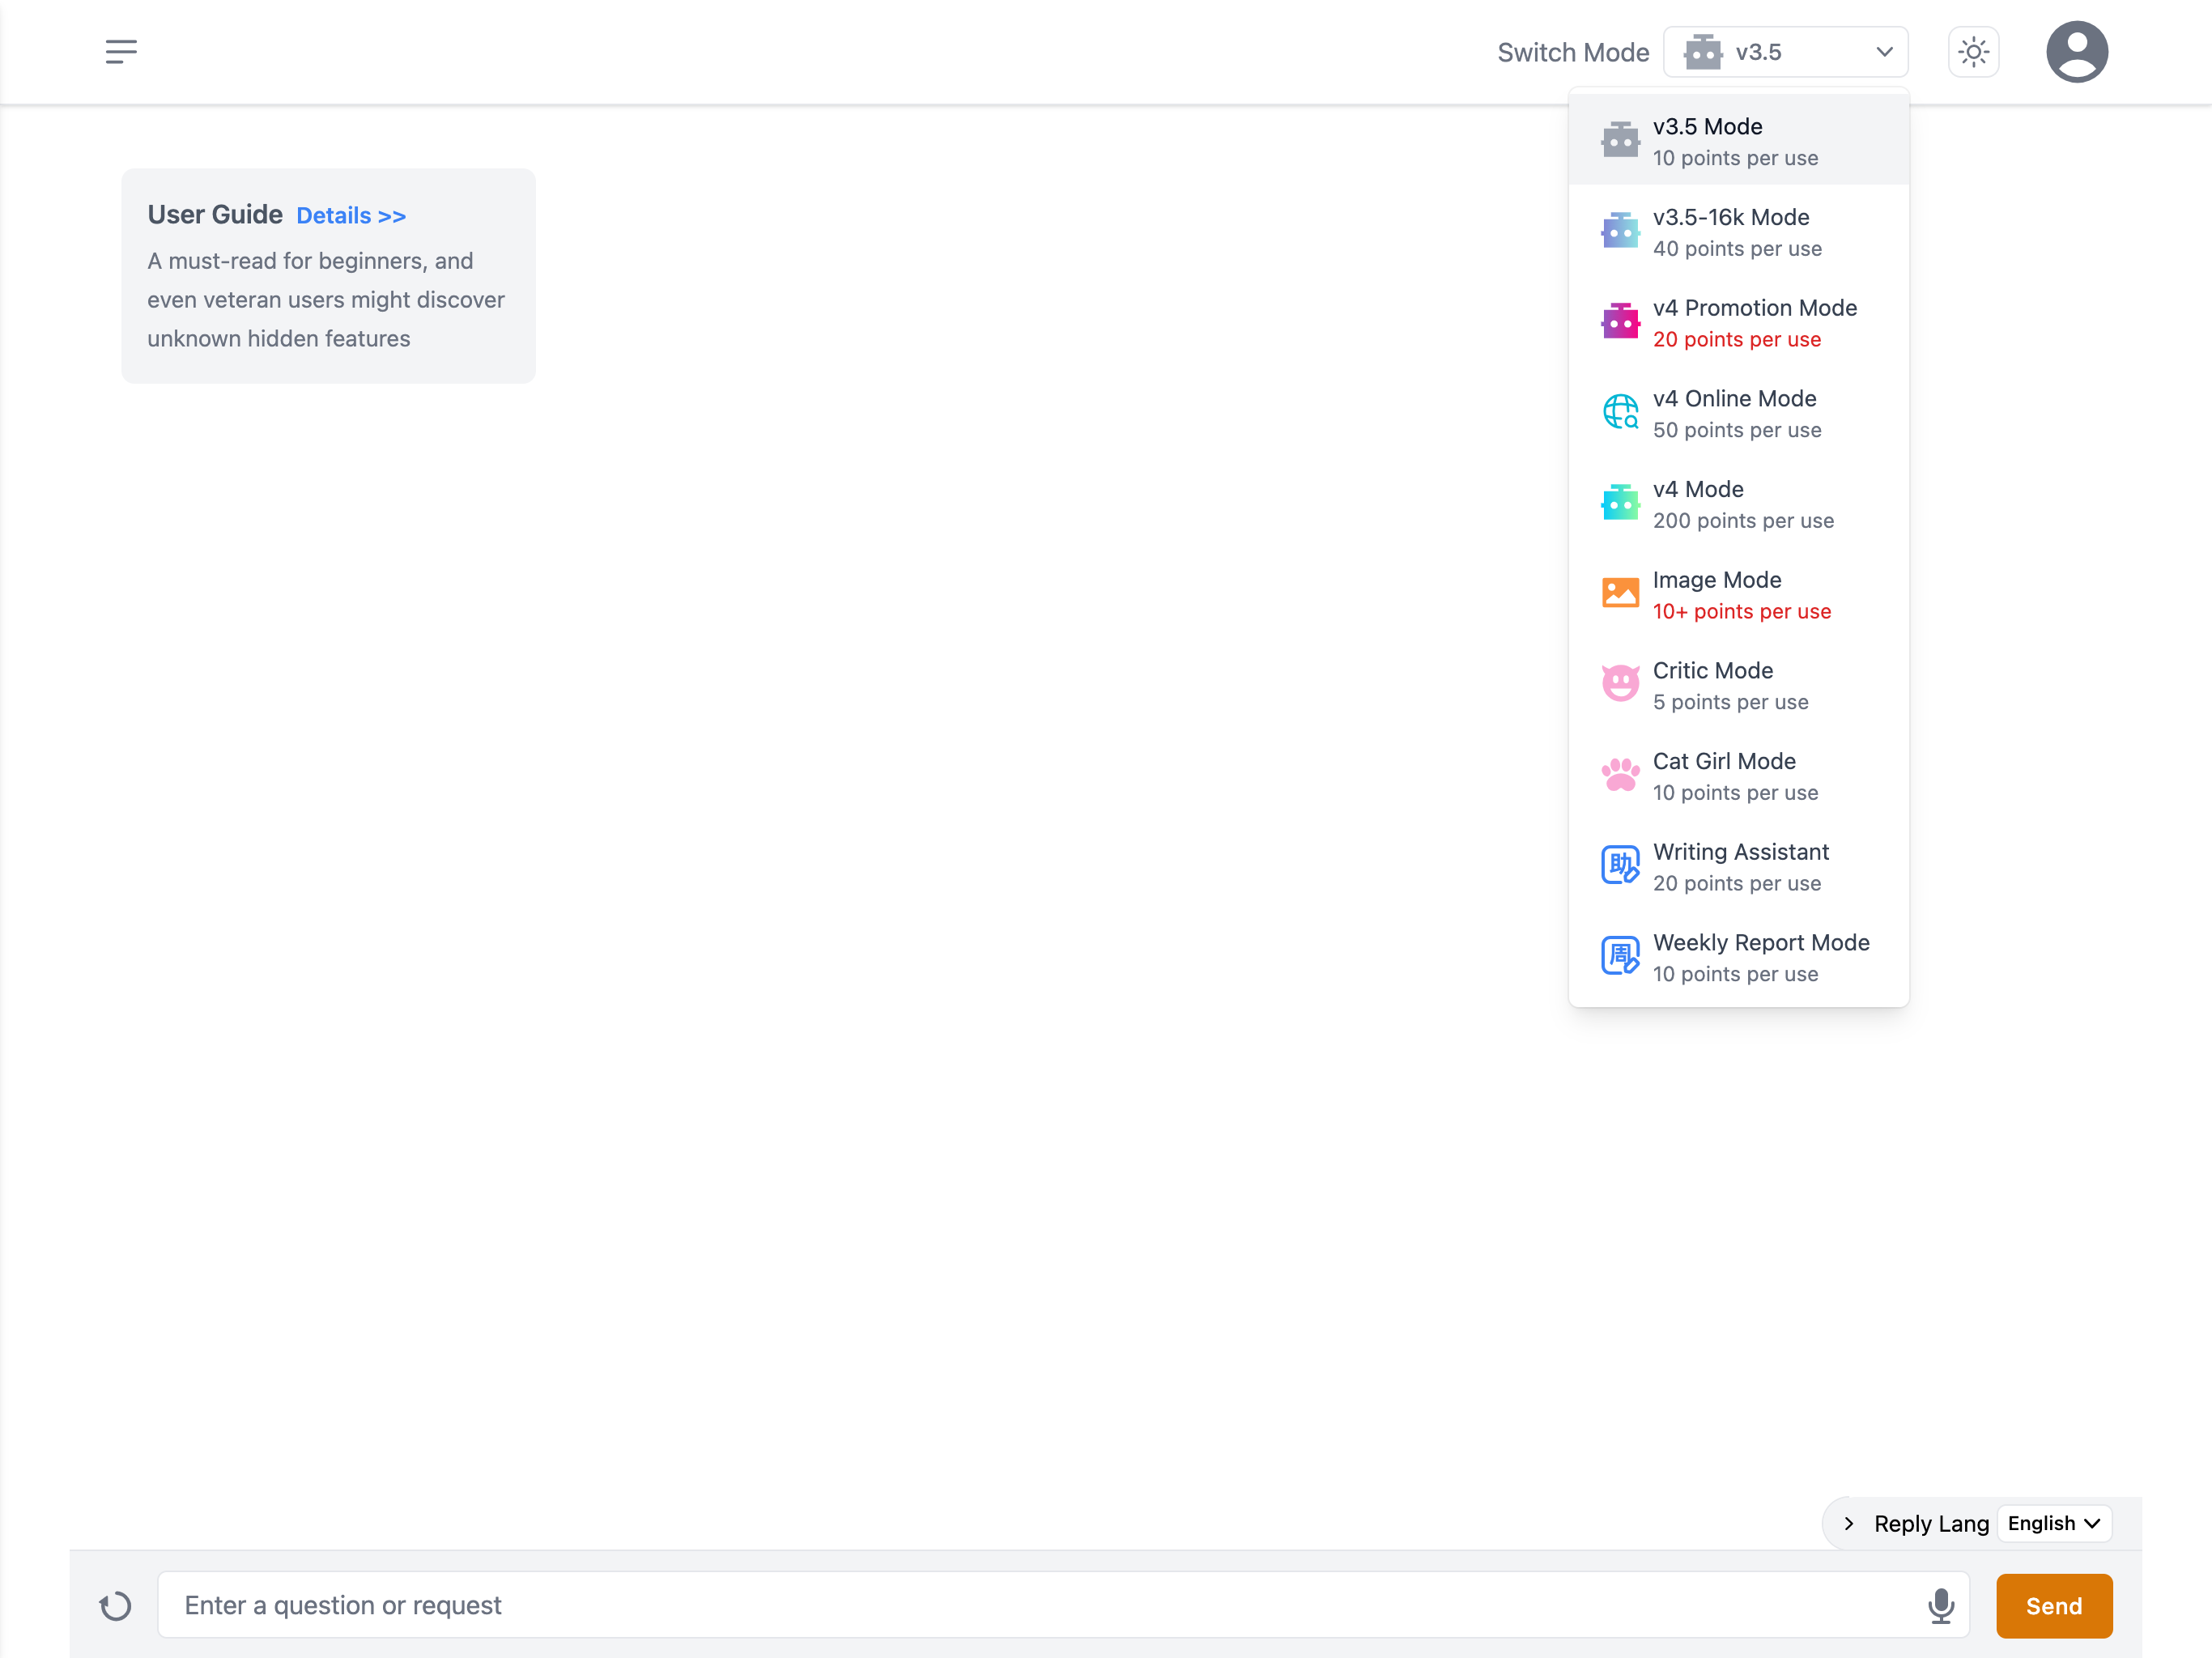
Task: Click the v4 Mode teal robot icon
Action: click(1620, 503)
